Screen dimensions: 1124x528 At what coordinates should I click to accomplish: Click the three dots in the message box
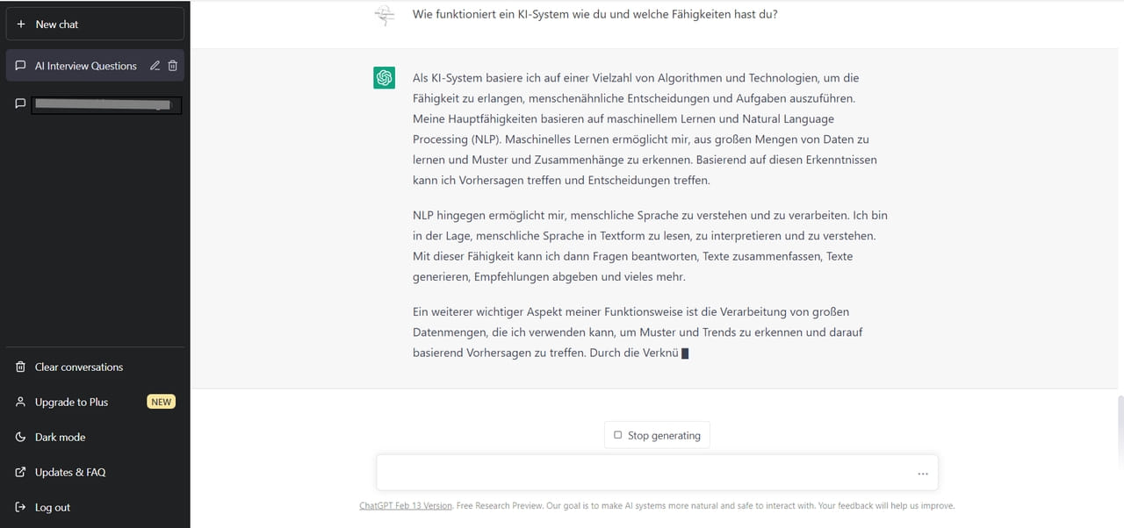(x=923, y=474)
